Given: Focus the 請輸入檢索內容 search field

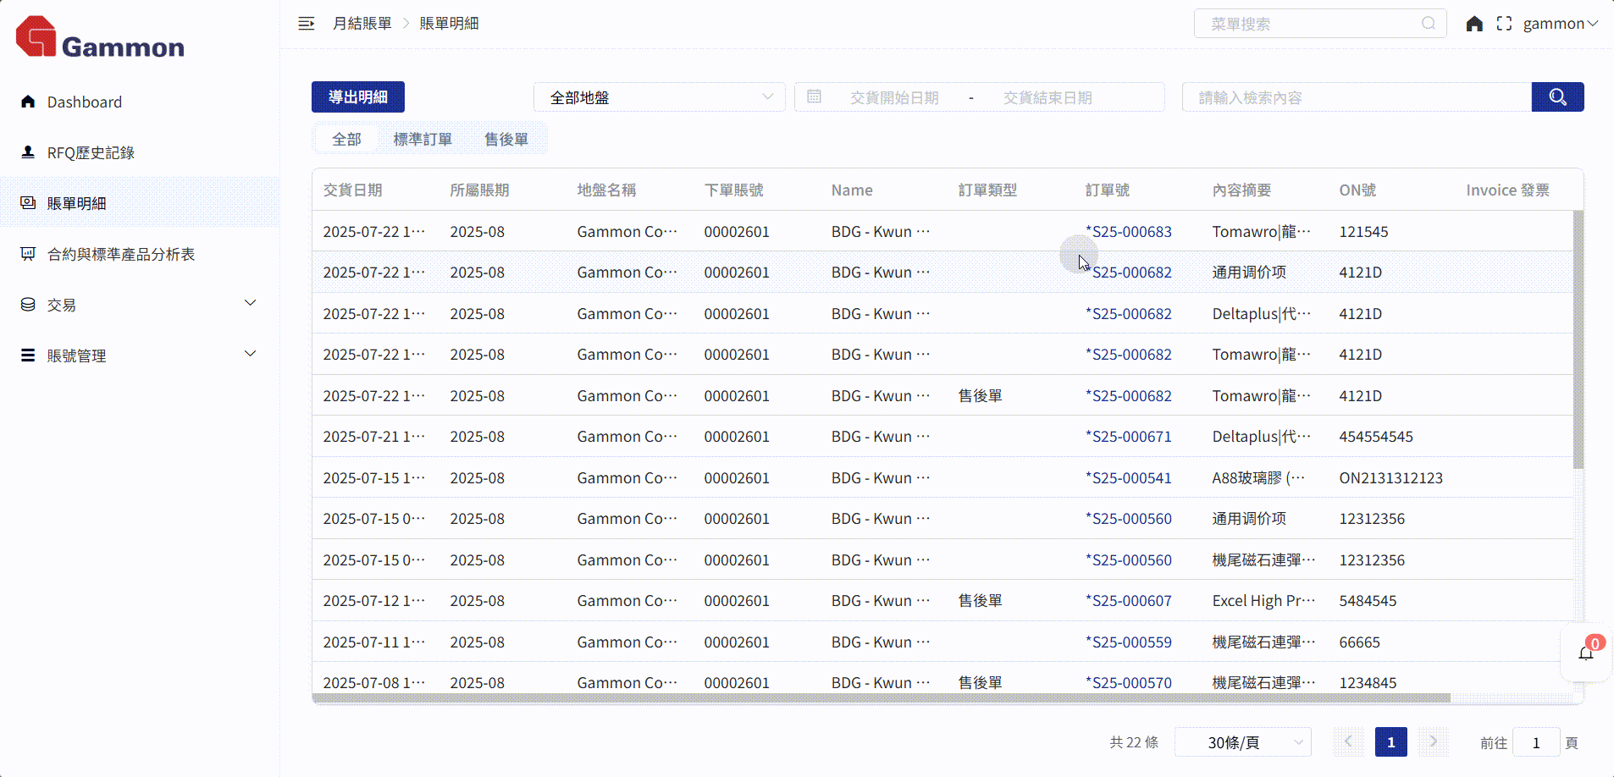Looking at the screenshot, I should click(1355, 97).
